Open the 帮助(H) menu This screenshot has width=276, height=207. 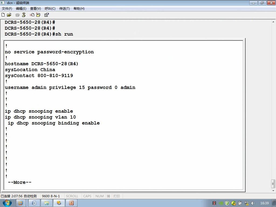coord(79,8)
